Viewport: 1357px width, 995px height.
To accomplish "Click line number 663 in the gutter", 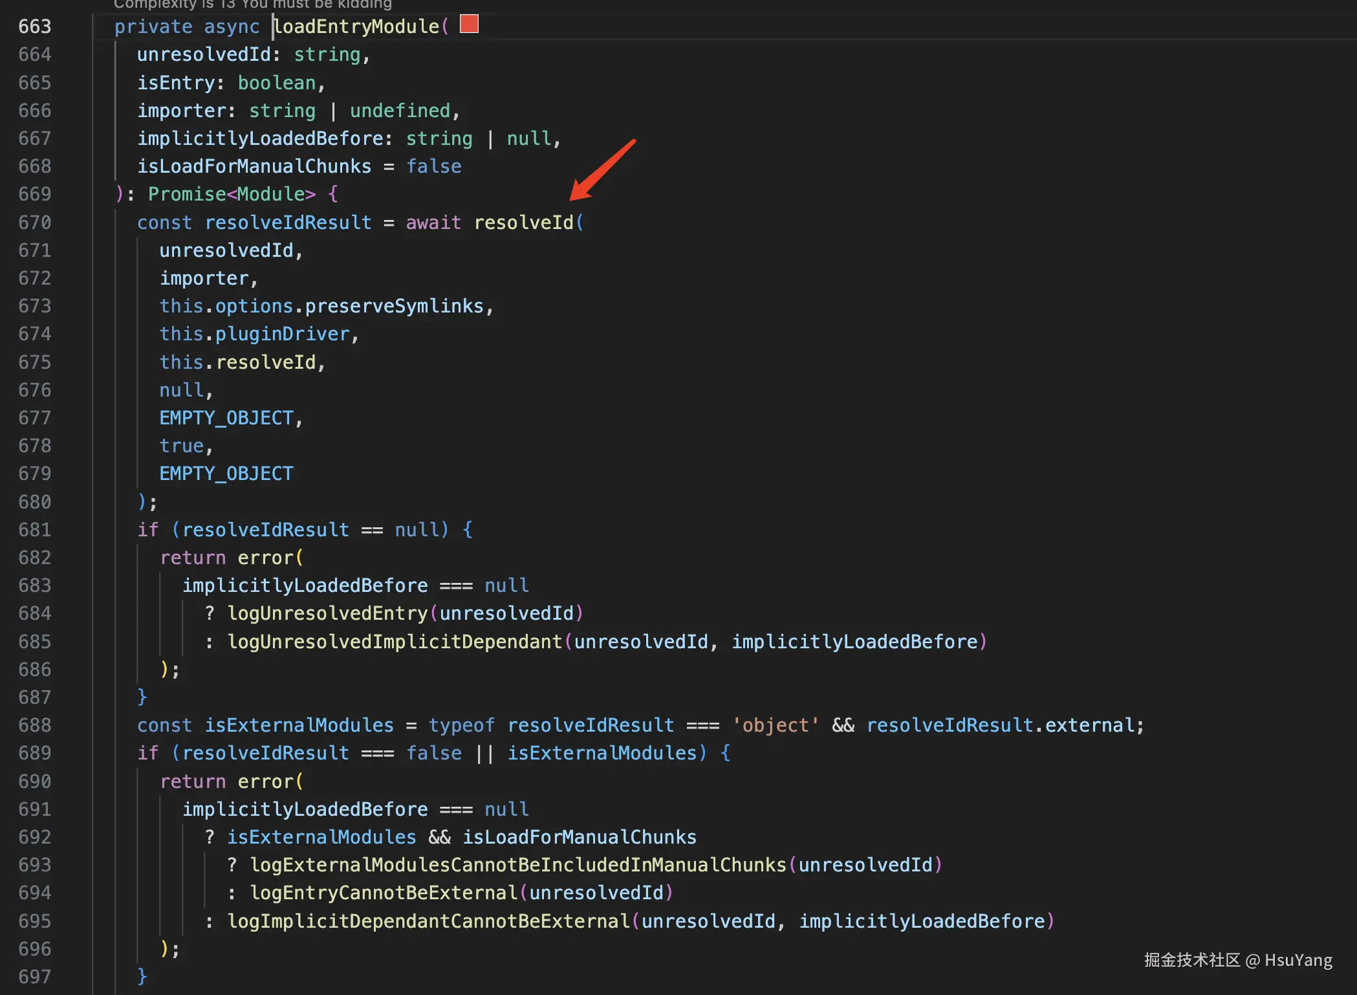I will click(x=35, y=27).
